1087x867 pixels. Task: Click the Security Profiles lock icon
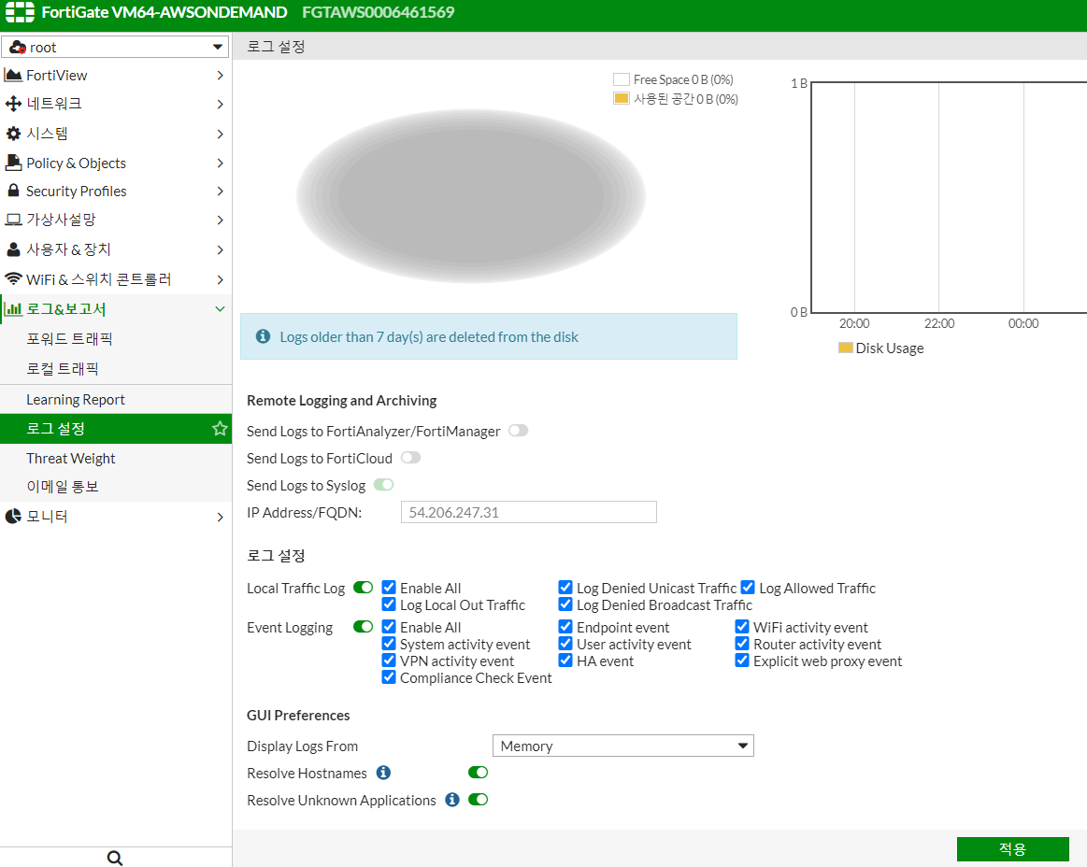[x=13, y=191]
